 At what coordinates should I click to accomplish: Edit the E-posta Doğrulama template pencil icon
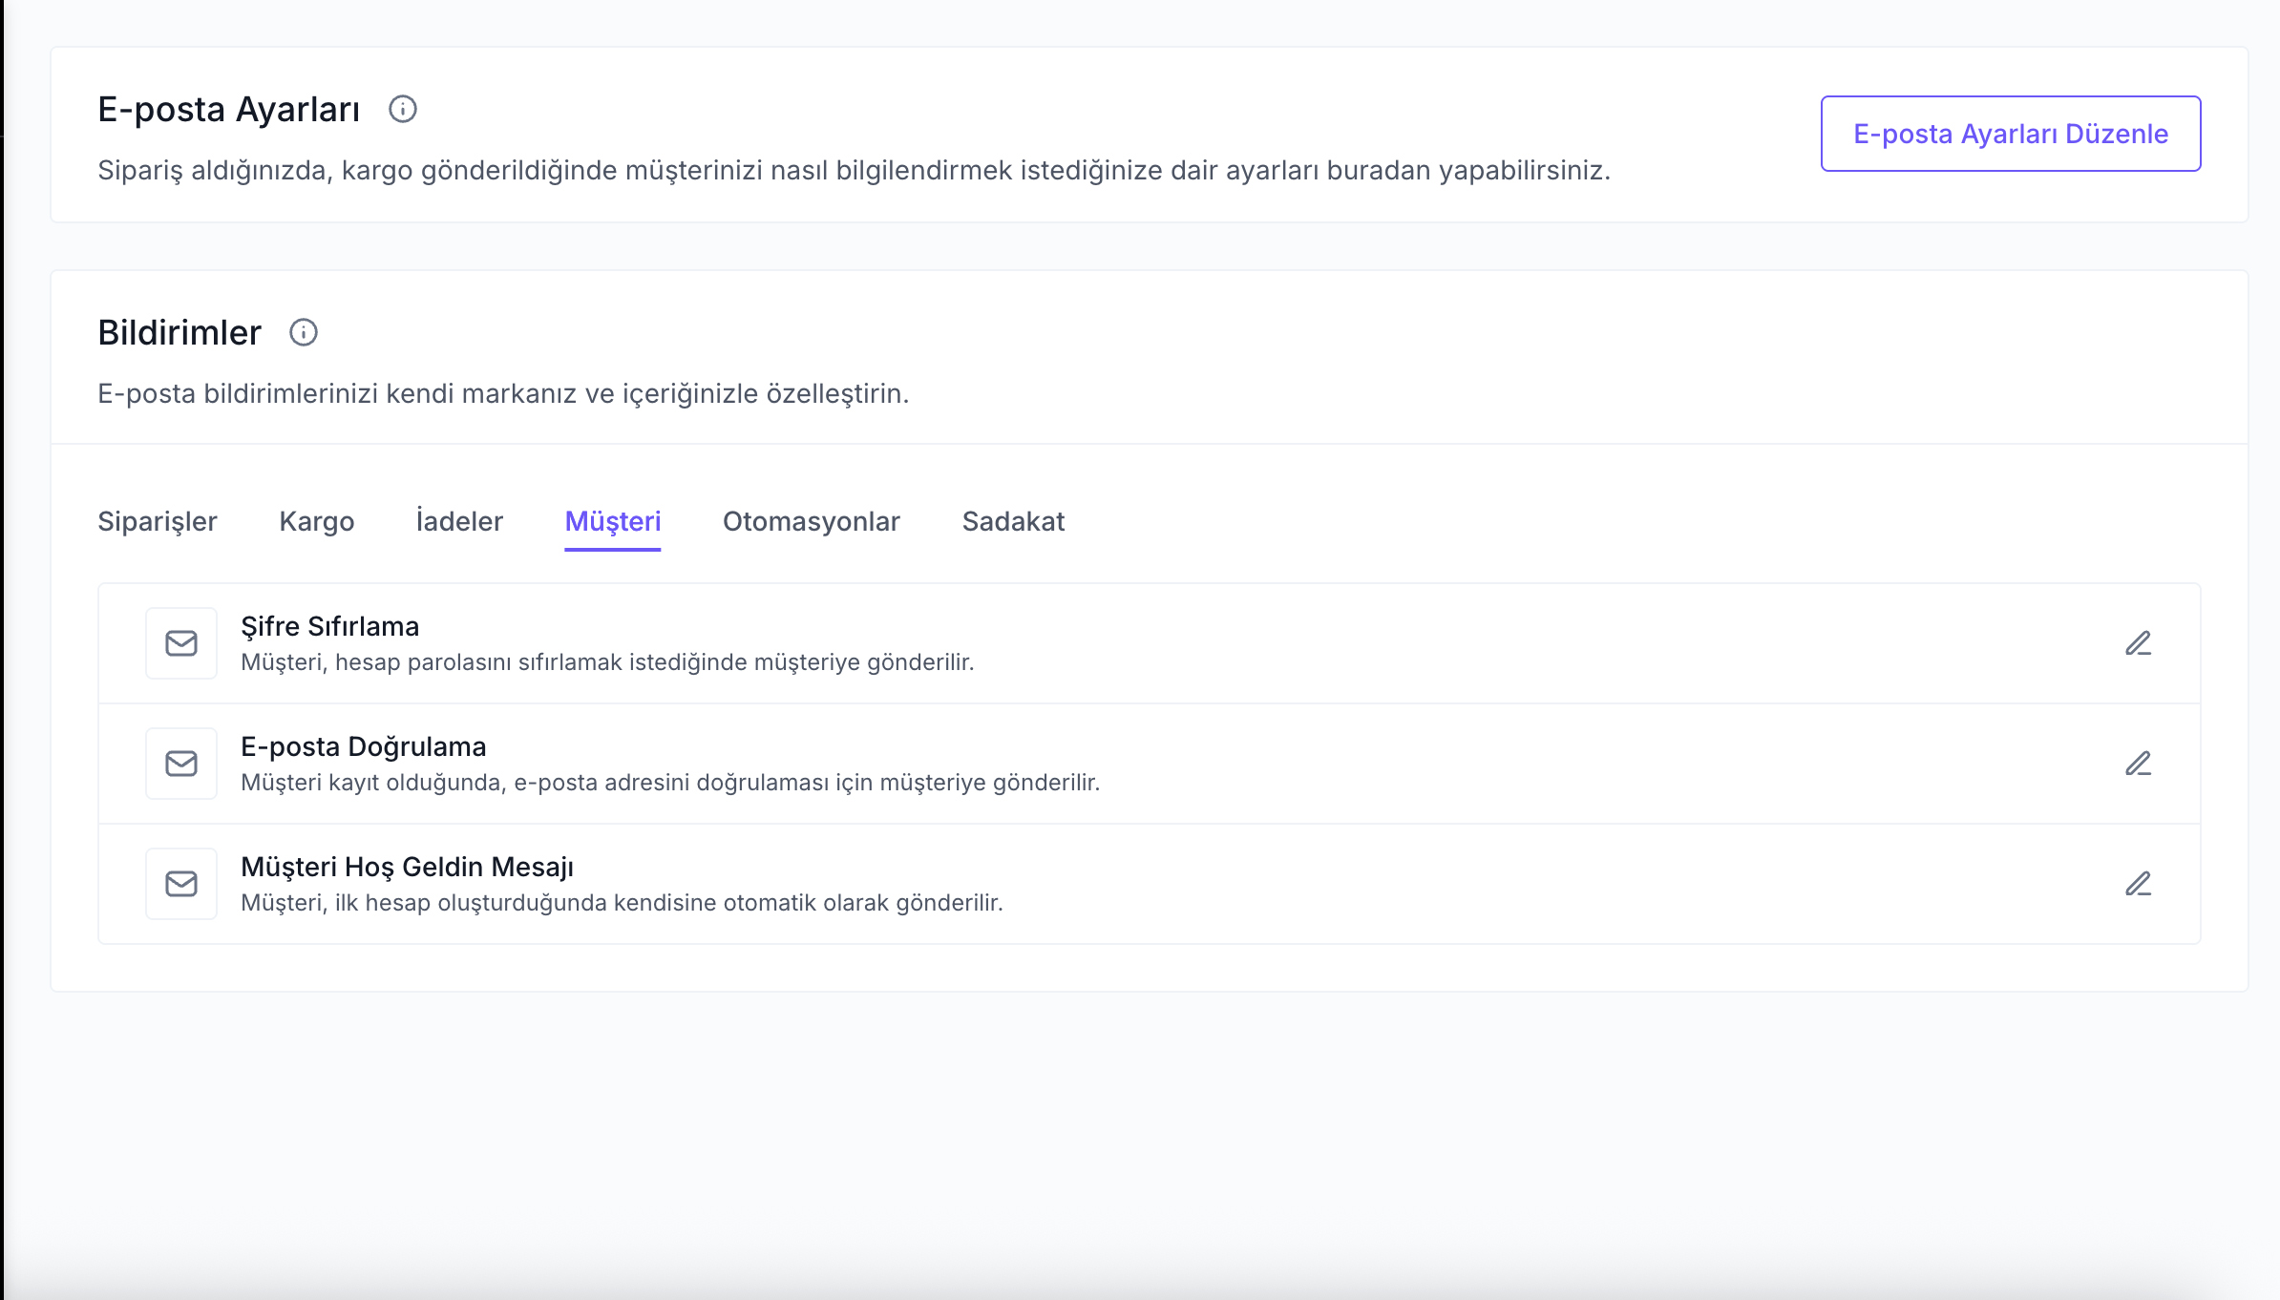click(x=2138, y=764)
